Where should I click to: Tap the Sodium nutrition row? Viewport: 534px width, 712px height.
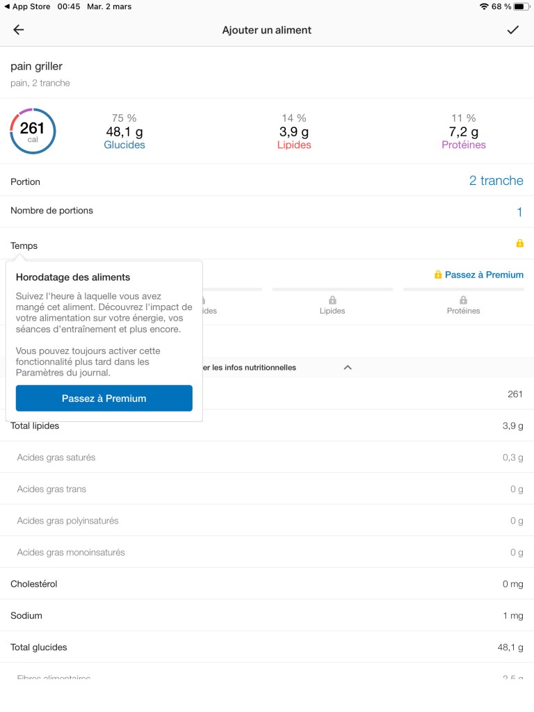point(267,615)
